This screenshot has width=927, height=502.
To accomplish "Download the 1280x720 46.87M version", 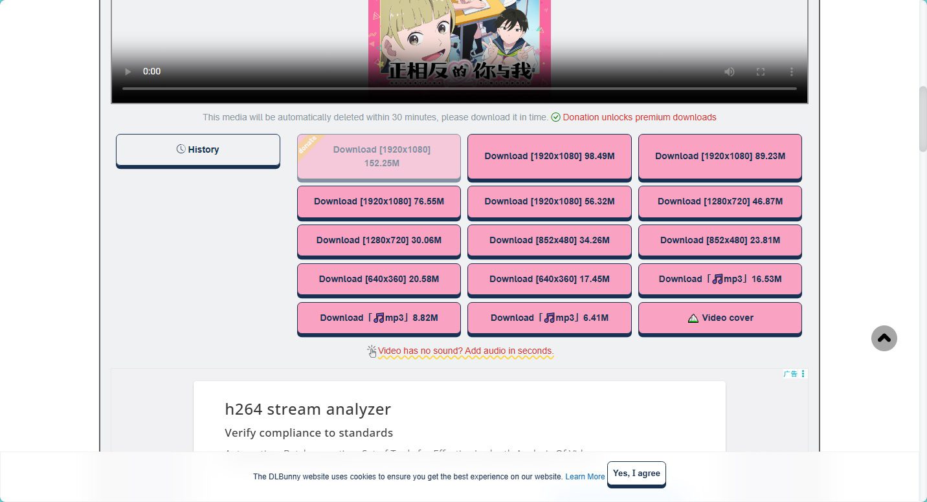I will pos(720,201).
